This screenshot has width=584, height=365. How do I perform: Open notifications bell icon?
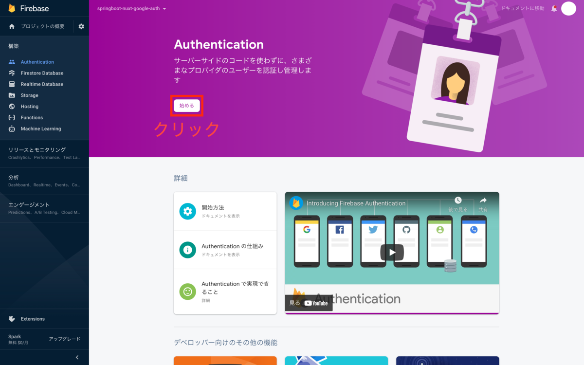pyautogui.click(x=554, y=8)
